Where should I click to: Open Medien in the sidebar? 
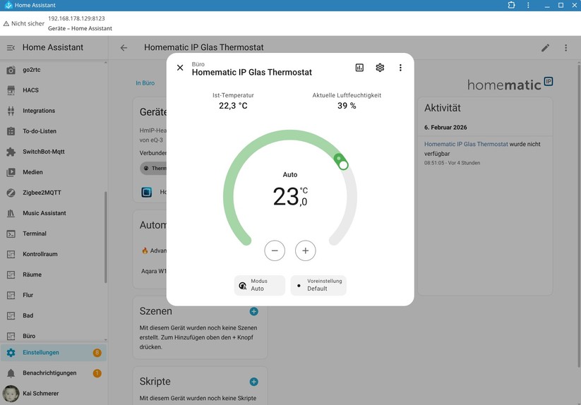(54, 172)
